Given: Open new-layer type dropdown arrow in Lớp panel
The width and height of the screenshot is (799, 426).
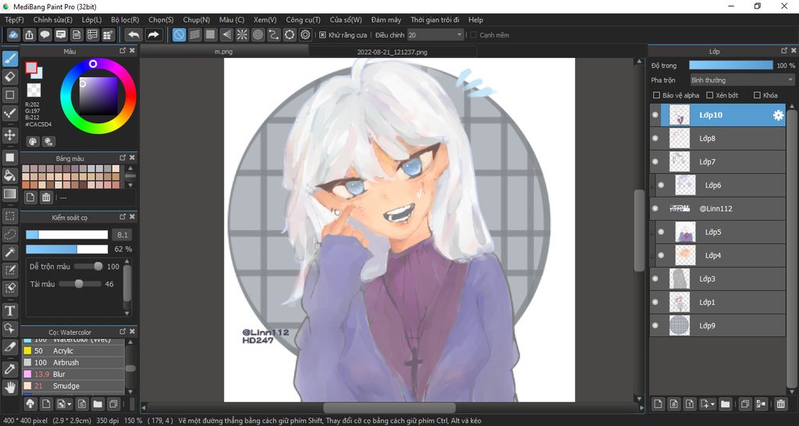Looking at the screenshot, I should 713,404.
